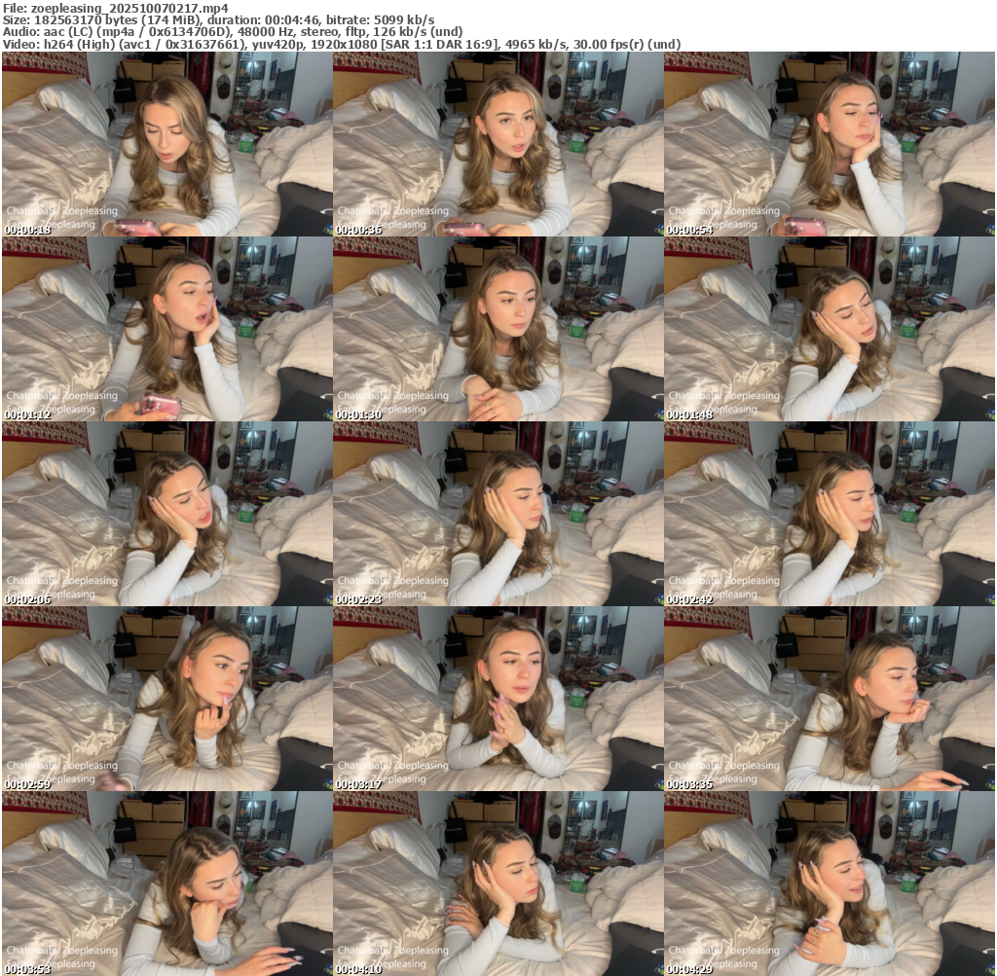Click the thumbnail frame stamped 00:03:35
The height and width of the screenshot is (976, 997).
coord(830,699)
